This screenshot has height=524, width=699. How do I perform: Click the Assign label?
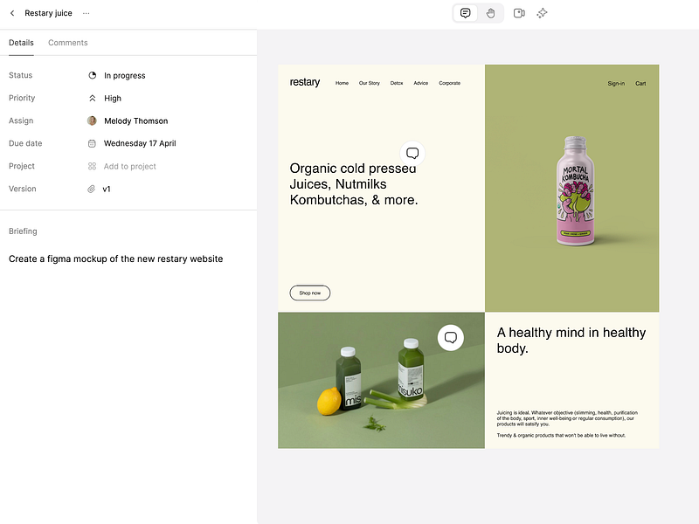pos(21,121)
